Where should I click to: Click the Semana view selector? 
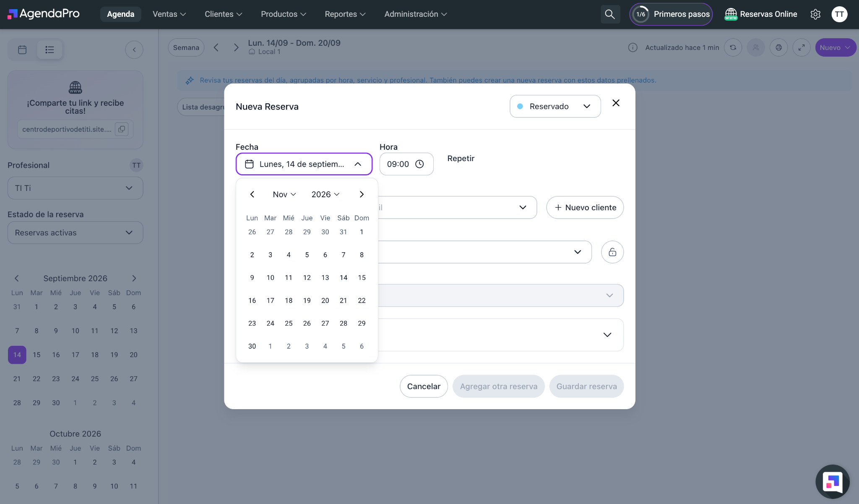click(x=186, y=47)
